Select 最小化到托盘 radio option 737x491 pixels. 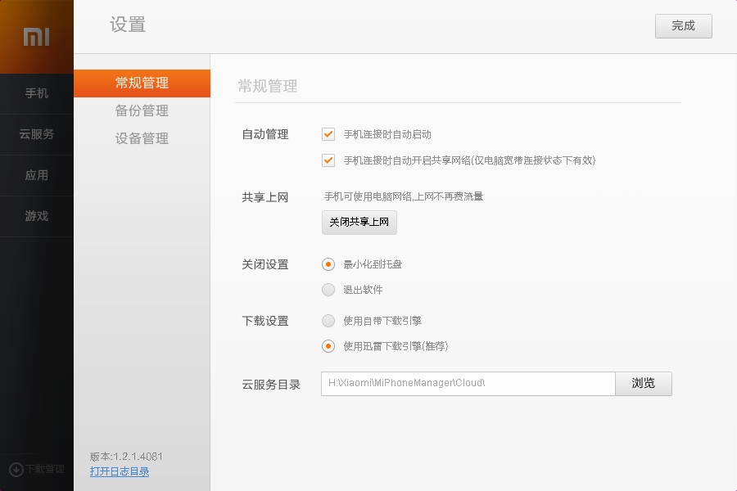[x=328, y=264]
